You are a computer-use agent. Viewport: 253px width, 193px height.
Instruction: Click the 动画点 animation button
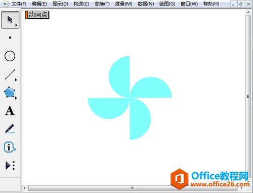[37, 15]
